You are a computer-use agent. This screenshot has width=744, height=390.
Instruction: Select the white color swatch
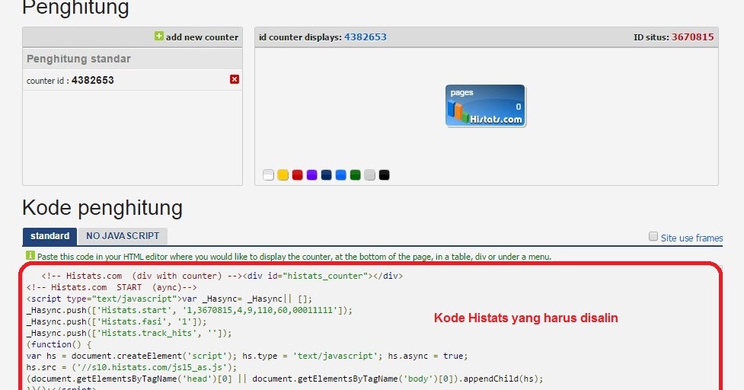click(269, 175)
